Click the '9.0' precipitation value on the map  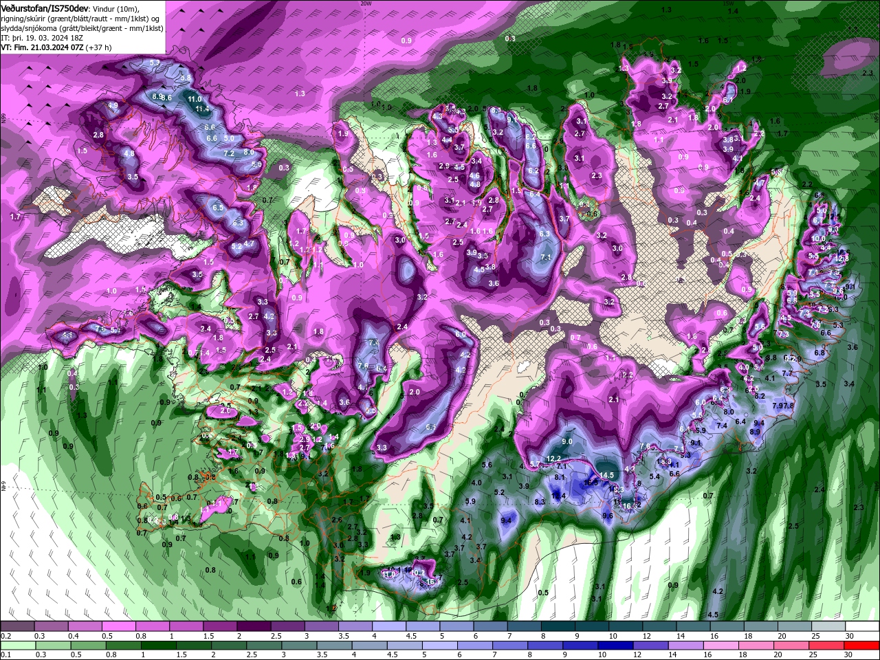click(567, 441)
